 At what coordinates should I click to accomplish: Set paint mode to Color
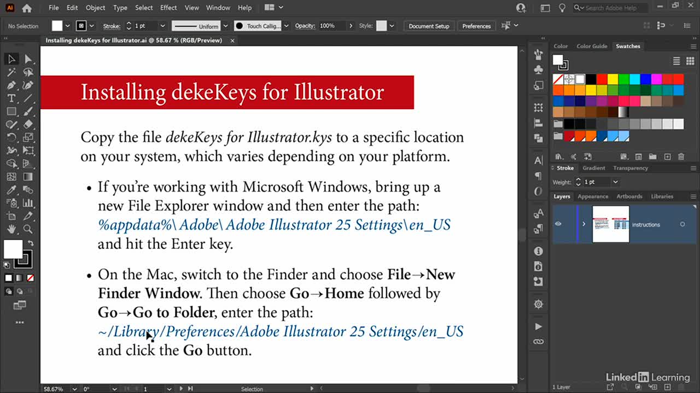[9, 278]
